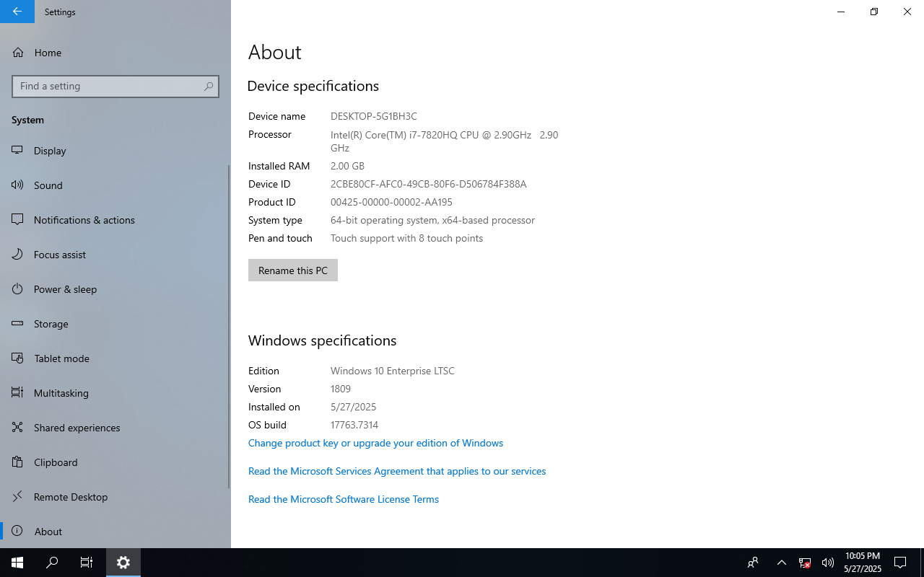
Task: Open the taskbar clock showing 10:05 PM
Action: coord(863,563)
